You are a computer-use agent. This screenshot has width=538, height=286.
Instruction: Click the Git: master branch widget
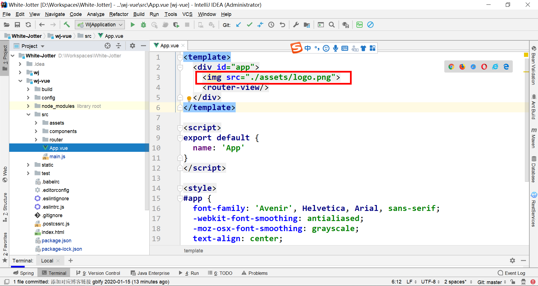(x=492, y=282)
